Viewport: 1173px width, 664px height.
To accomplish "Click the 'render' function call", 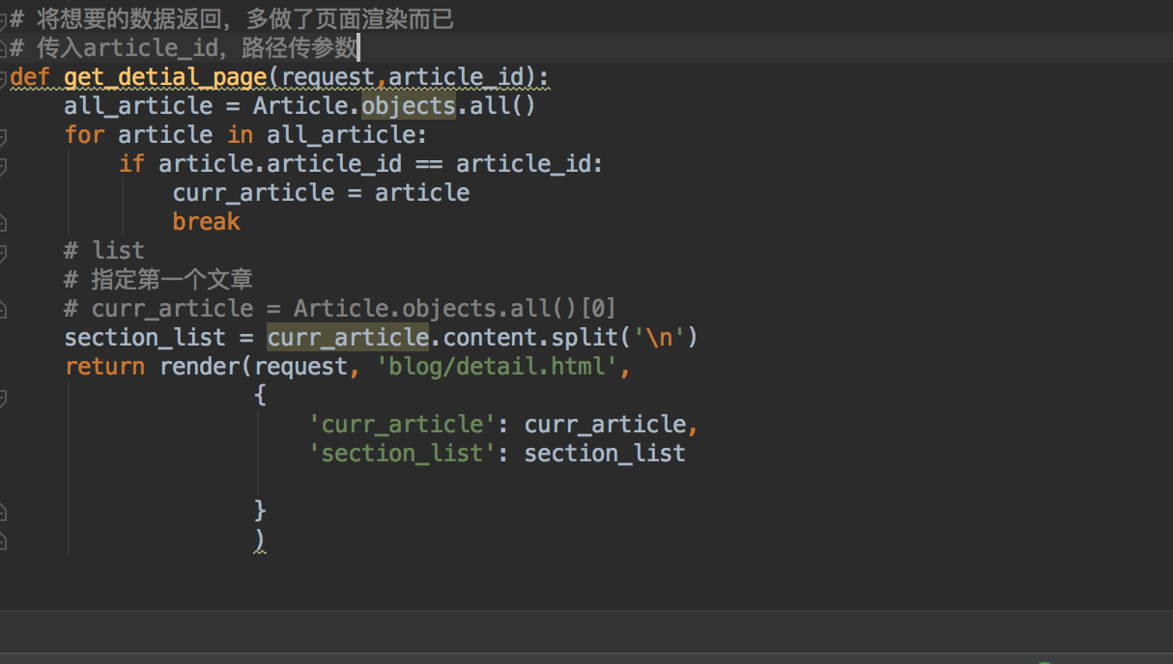I will point(200,366).
